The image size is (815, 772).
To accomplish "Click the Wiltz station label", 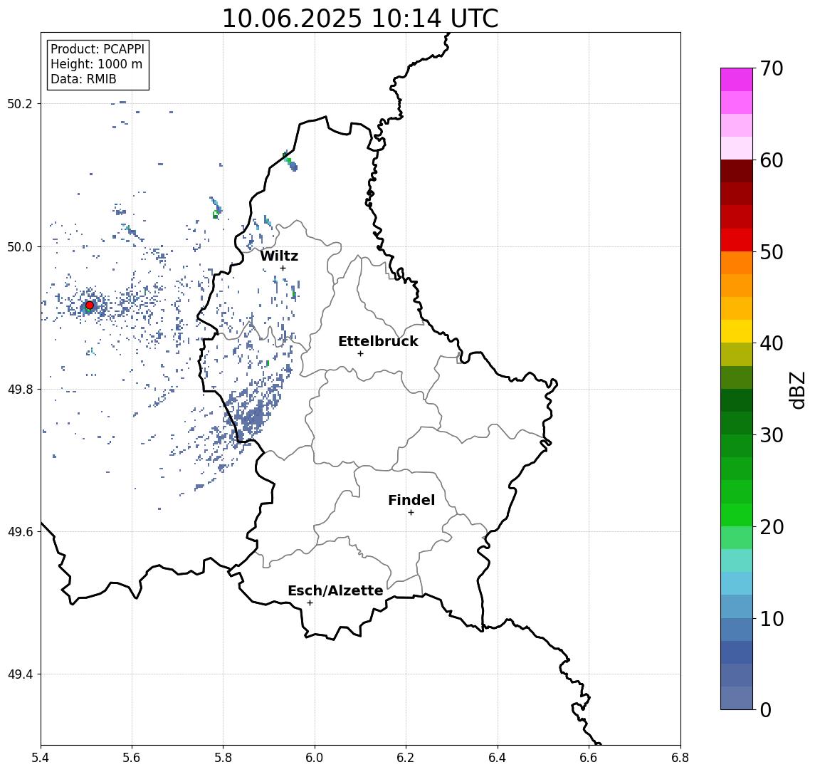I will tap(279, 256).
